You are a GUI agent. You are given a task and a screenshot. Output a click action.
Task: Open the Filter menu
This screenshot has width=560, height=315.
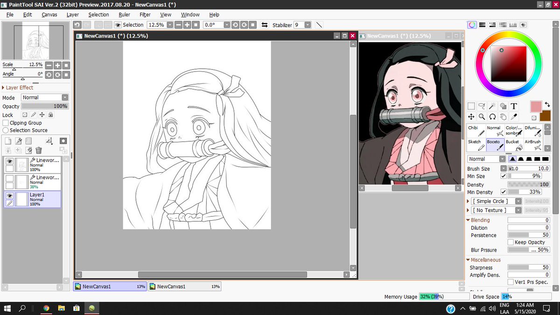pyautogui.click(x=145, y=14)
